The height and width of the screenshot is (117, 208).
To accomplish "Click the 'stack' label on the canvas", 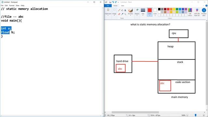I will pyautogui.click(x=180, y=62).
